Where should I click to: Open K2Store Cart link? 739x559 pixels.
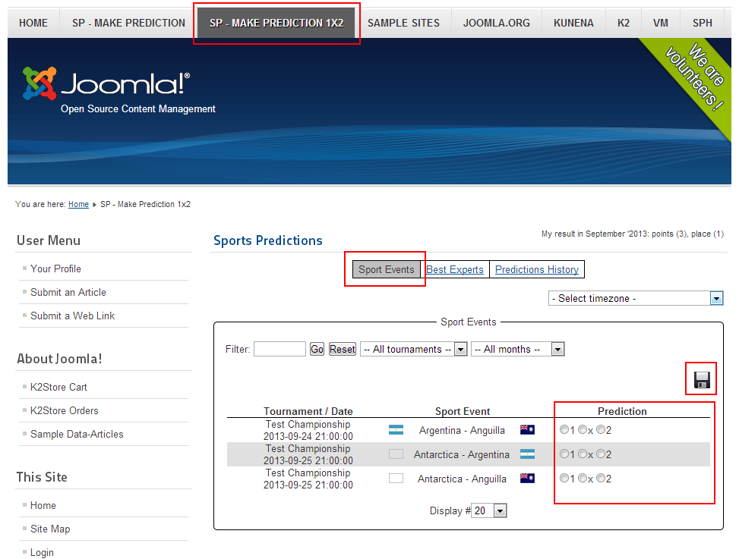[x=59, y=388]
